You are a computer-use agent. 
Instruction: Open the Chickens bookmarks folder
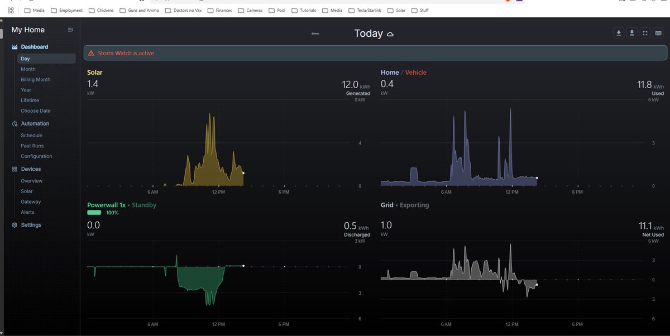100,10
